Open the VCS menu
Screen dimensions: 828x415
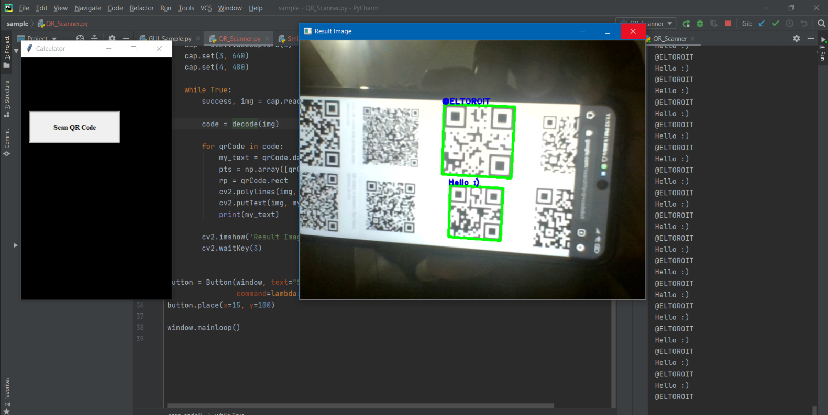206,8
